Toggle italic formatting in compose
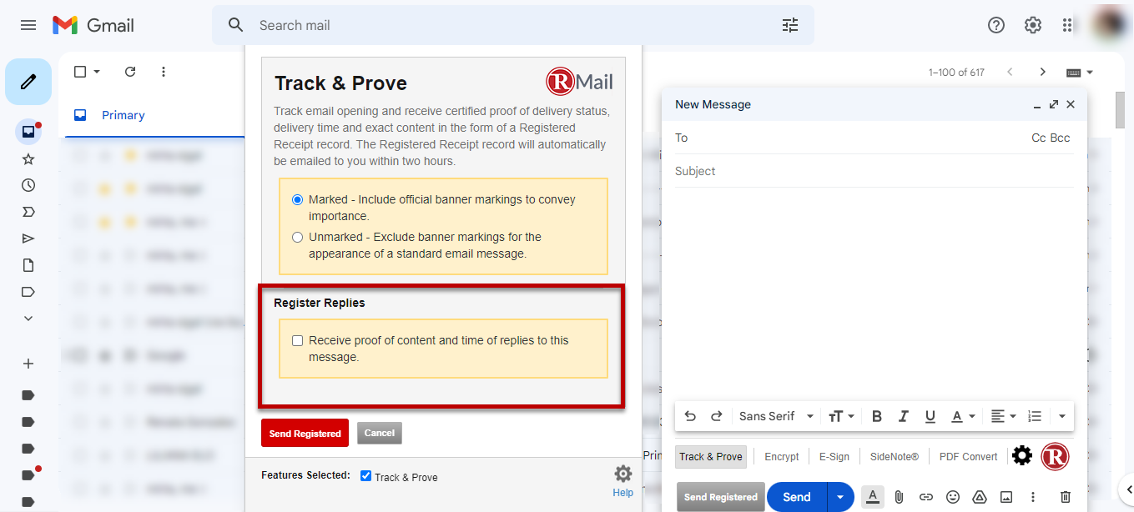 pos(903,416)
